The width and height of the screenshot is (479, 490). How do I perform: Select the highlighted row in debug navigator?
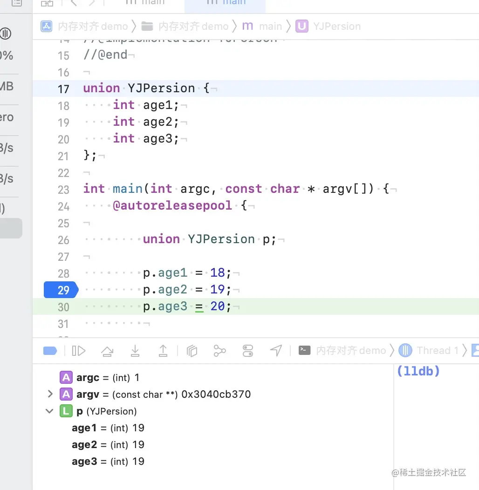(11, 228)
